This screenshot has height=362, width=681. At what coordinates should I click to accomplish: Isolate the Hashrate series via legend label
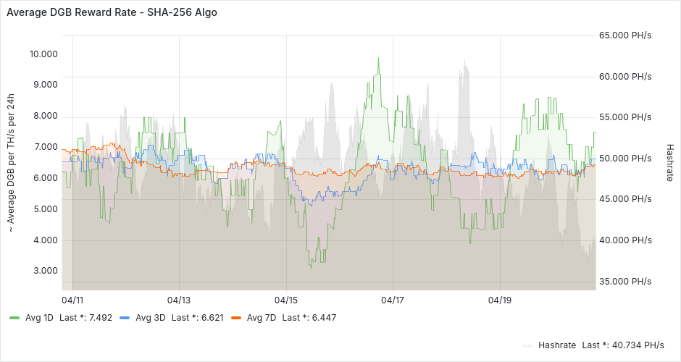pos(556,345)
